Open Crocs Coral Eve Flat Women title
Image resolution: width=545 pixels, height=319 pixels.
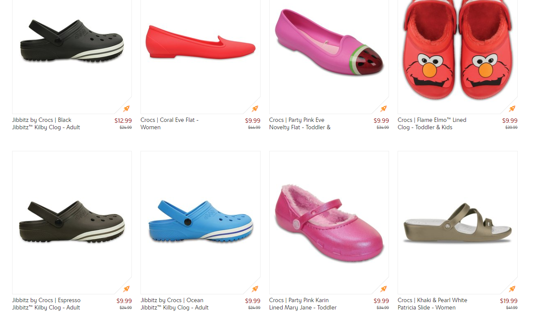click(169, 124)
